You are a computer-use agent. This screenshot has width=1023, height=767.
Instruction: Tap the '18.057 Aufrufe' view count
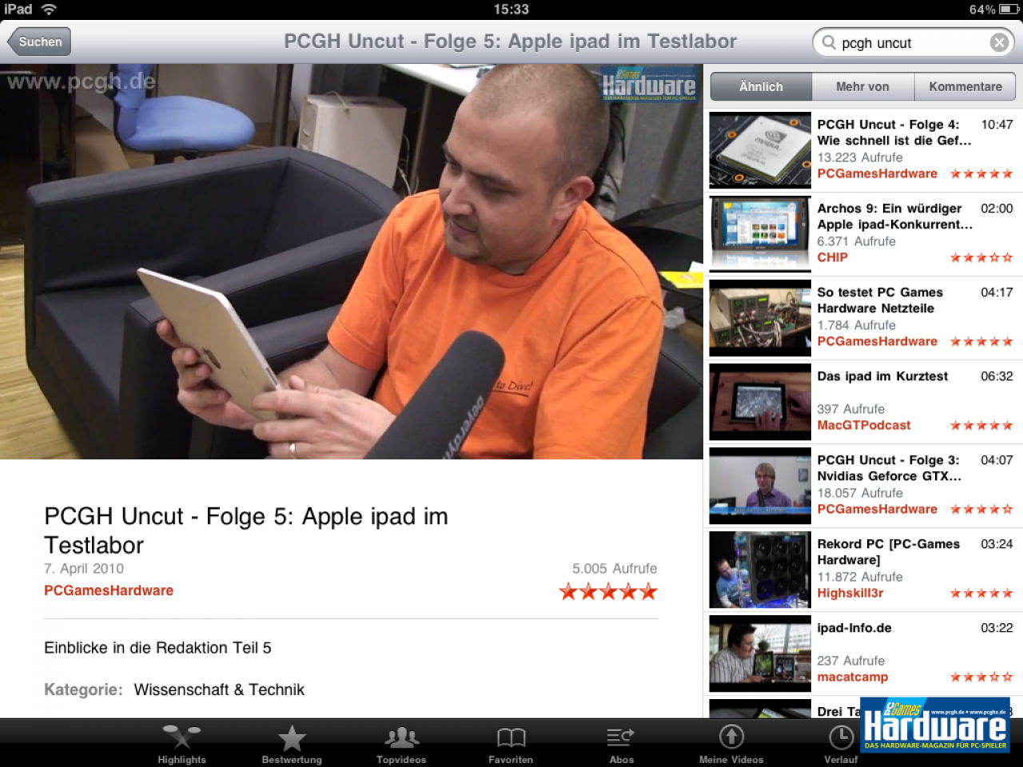860,493
